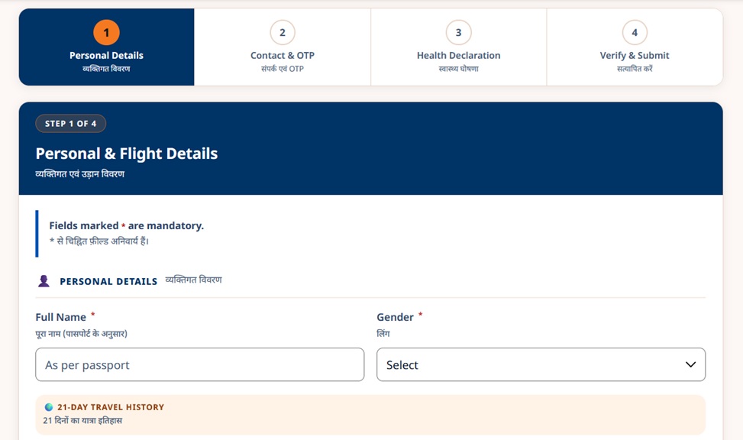Click the step 2 number circle
This screenshot has height=440, width=743.
283,32
